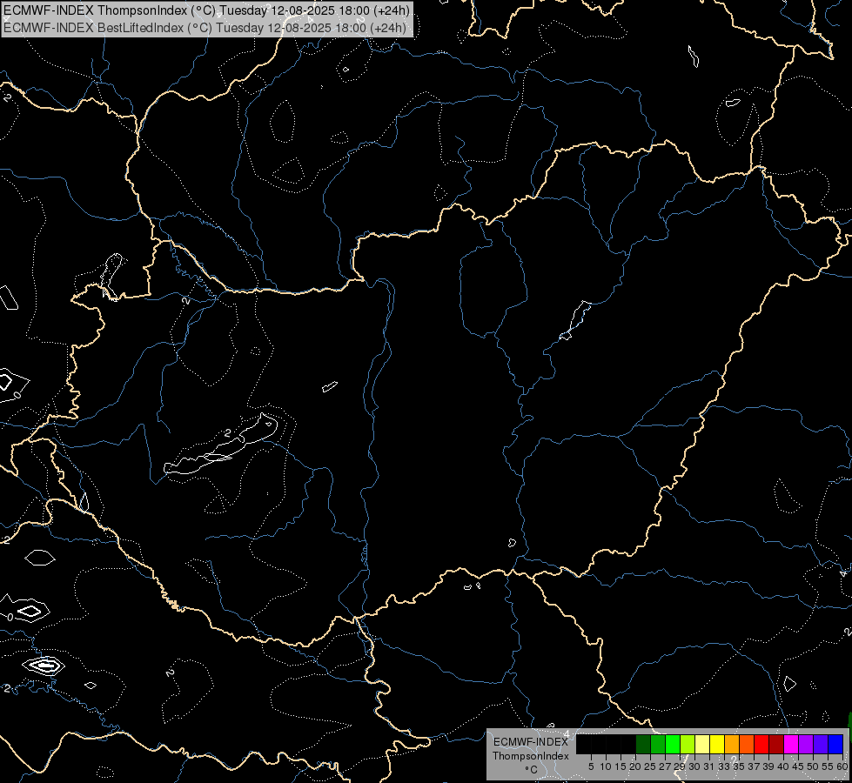Viewport: 852px width, 783px height.
Task: Click the legend tick value 10
Action: (x=606, y=766)
